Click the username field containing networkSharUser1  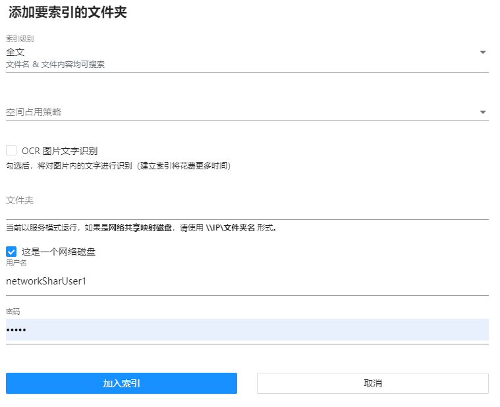[x=247, y=281]
